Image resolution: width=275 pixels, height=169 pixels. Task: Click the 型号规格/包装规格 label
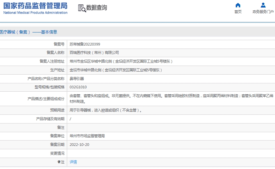pos(49,87)
